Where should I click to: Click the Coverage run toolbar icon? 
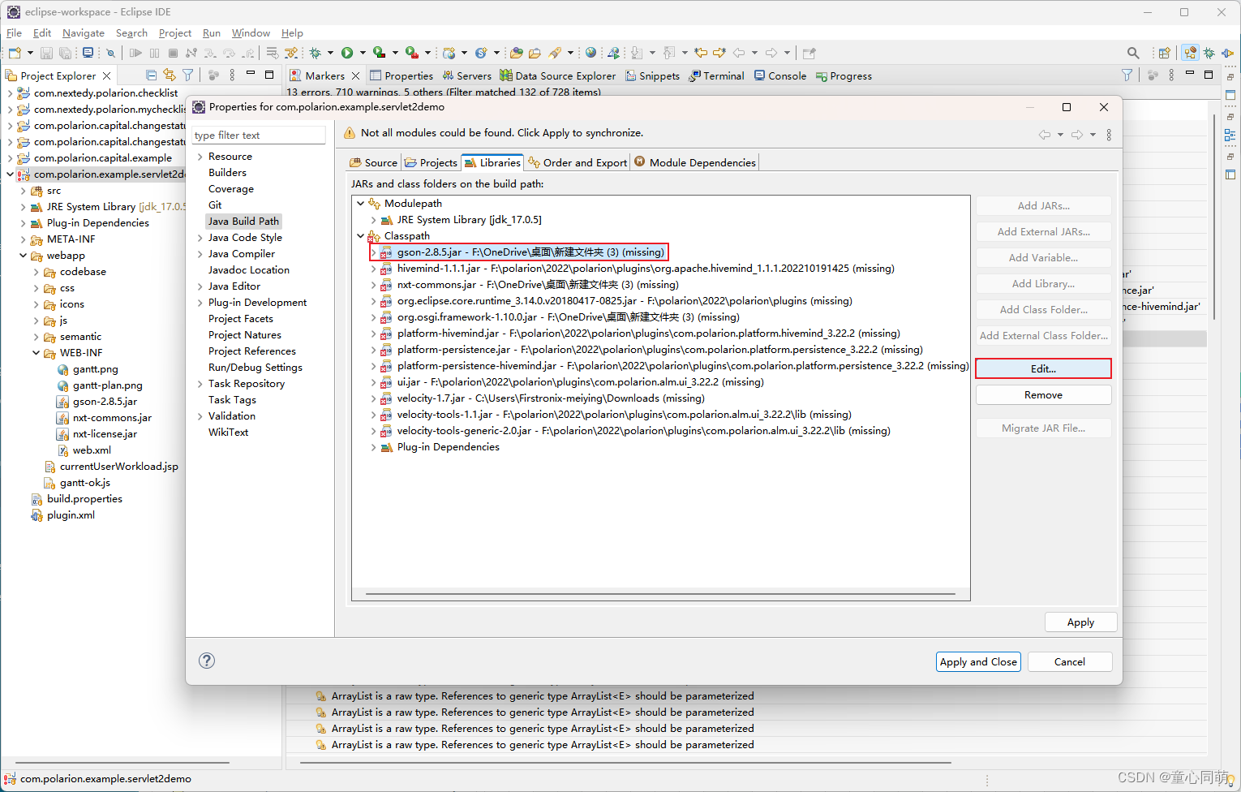tap(379, 53)
